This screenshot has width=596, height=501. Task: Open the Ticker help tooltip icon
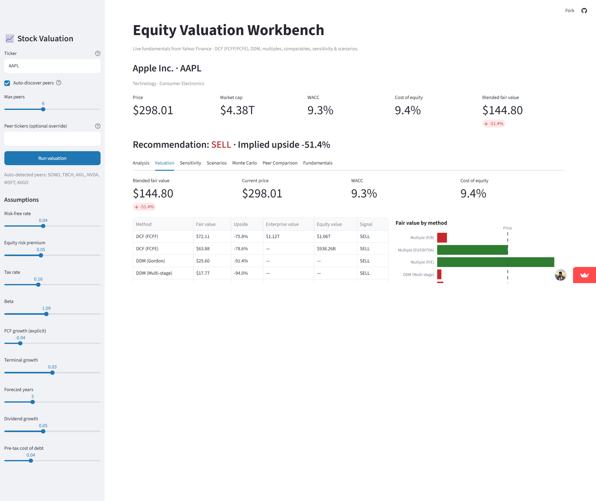[x=98, y=53]
